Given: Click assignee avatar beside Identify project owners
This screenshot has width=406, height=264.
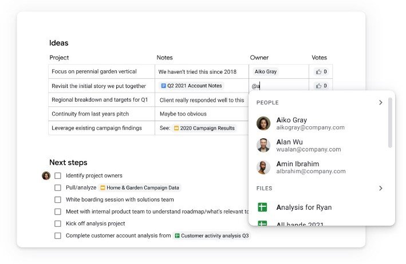Looking at the screenshot, I should [x=46, y=175].
